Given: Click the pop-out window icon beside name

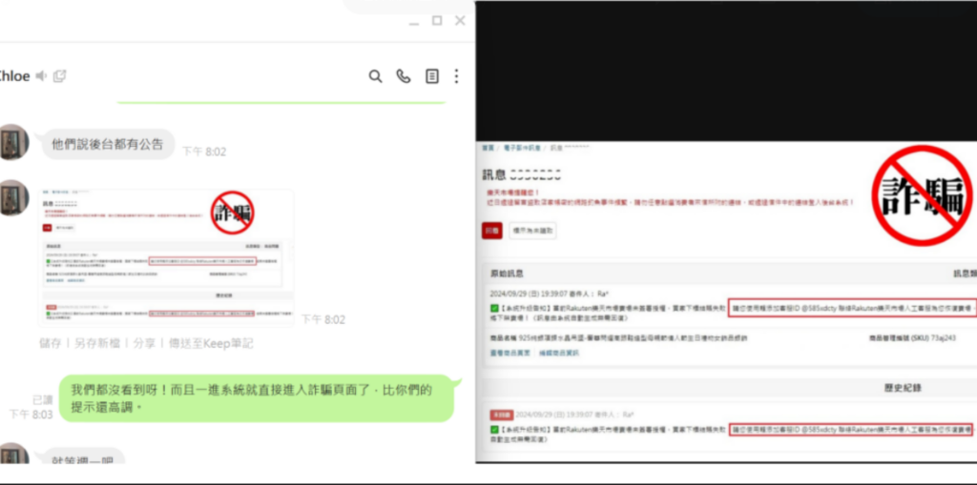Looking at the screenshot, I should (59, 76).
